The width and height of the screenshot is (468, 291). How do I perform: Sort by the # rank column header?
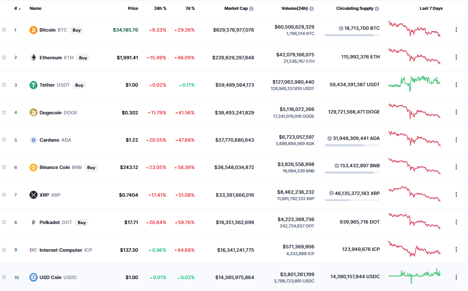18,9
